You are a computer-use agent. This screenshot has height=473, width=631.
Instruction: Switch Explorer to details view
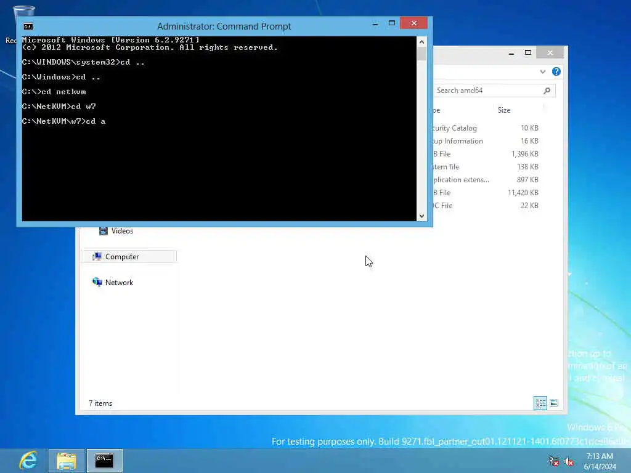[540, 403]
